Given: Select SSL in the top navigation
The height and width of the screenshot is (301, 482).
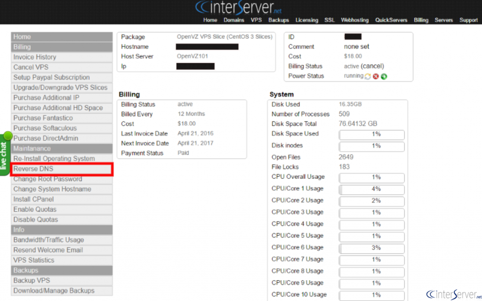Looking at the screenshot, I should pos(329,20).
